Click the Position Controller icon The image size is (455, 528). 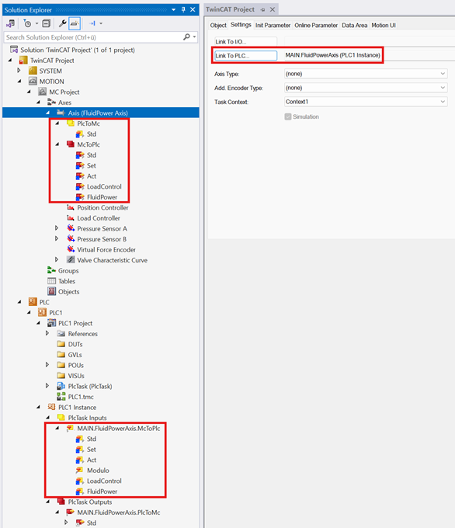coord(71,207)
